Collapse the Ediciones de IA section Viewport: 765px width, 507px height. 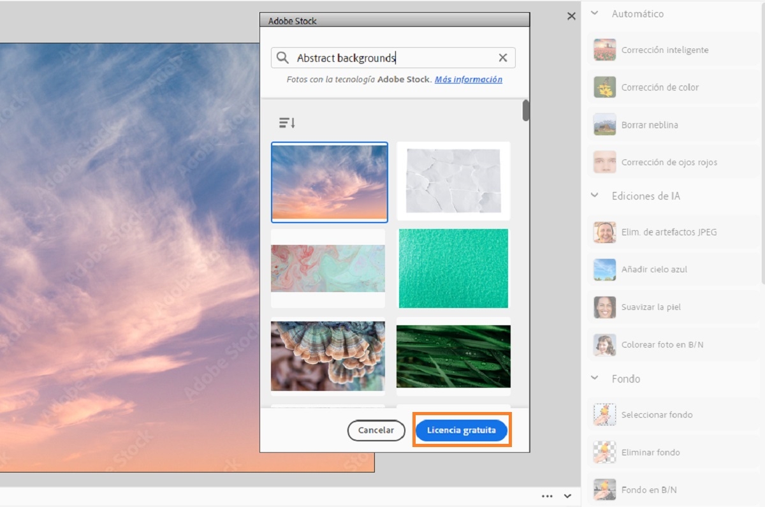coord(594,196)
